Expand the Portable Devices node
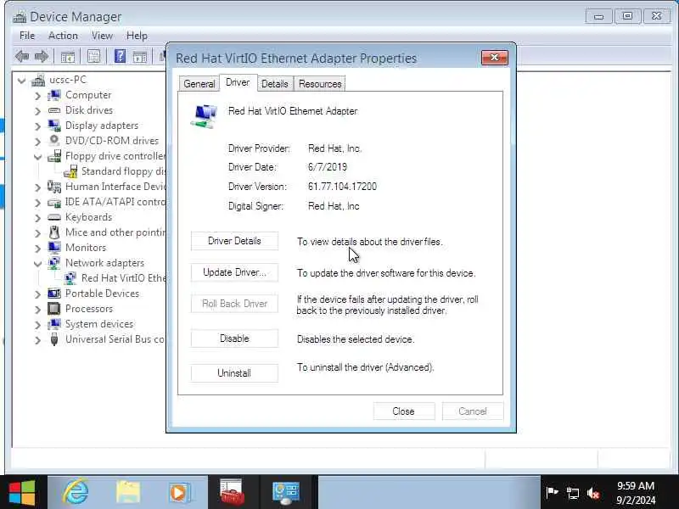The width and height of the screenshot is (679, 509). coord(37,294)
